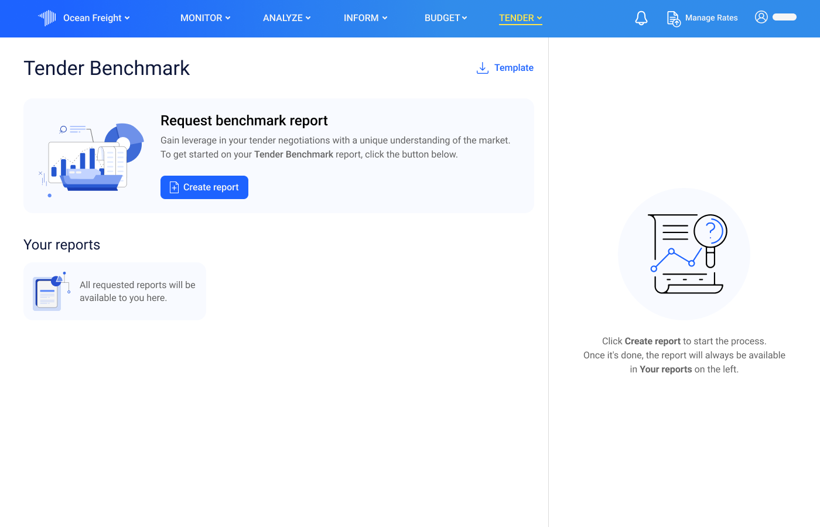Open the user profile account icon
Image resolution: width=820 pixels, height=527 pixels.
pyautogui.click(x=761, y=17)
